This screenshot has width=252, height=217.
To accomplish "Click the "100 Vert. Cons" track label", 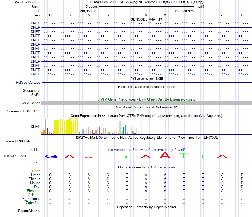I will (15, 156).
